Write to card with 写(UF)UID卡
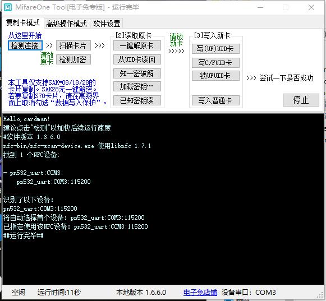This screenshot has height=301, width=326. [x=215, y=49]
